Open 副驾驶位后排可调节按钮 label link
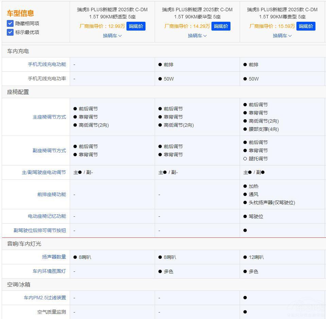This screenshot has height=319, width=326. click(40, 230)
